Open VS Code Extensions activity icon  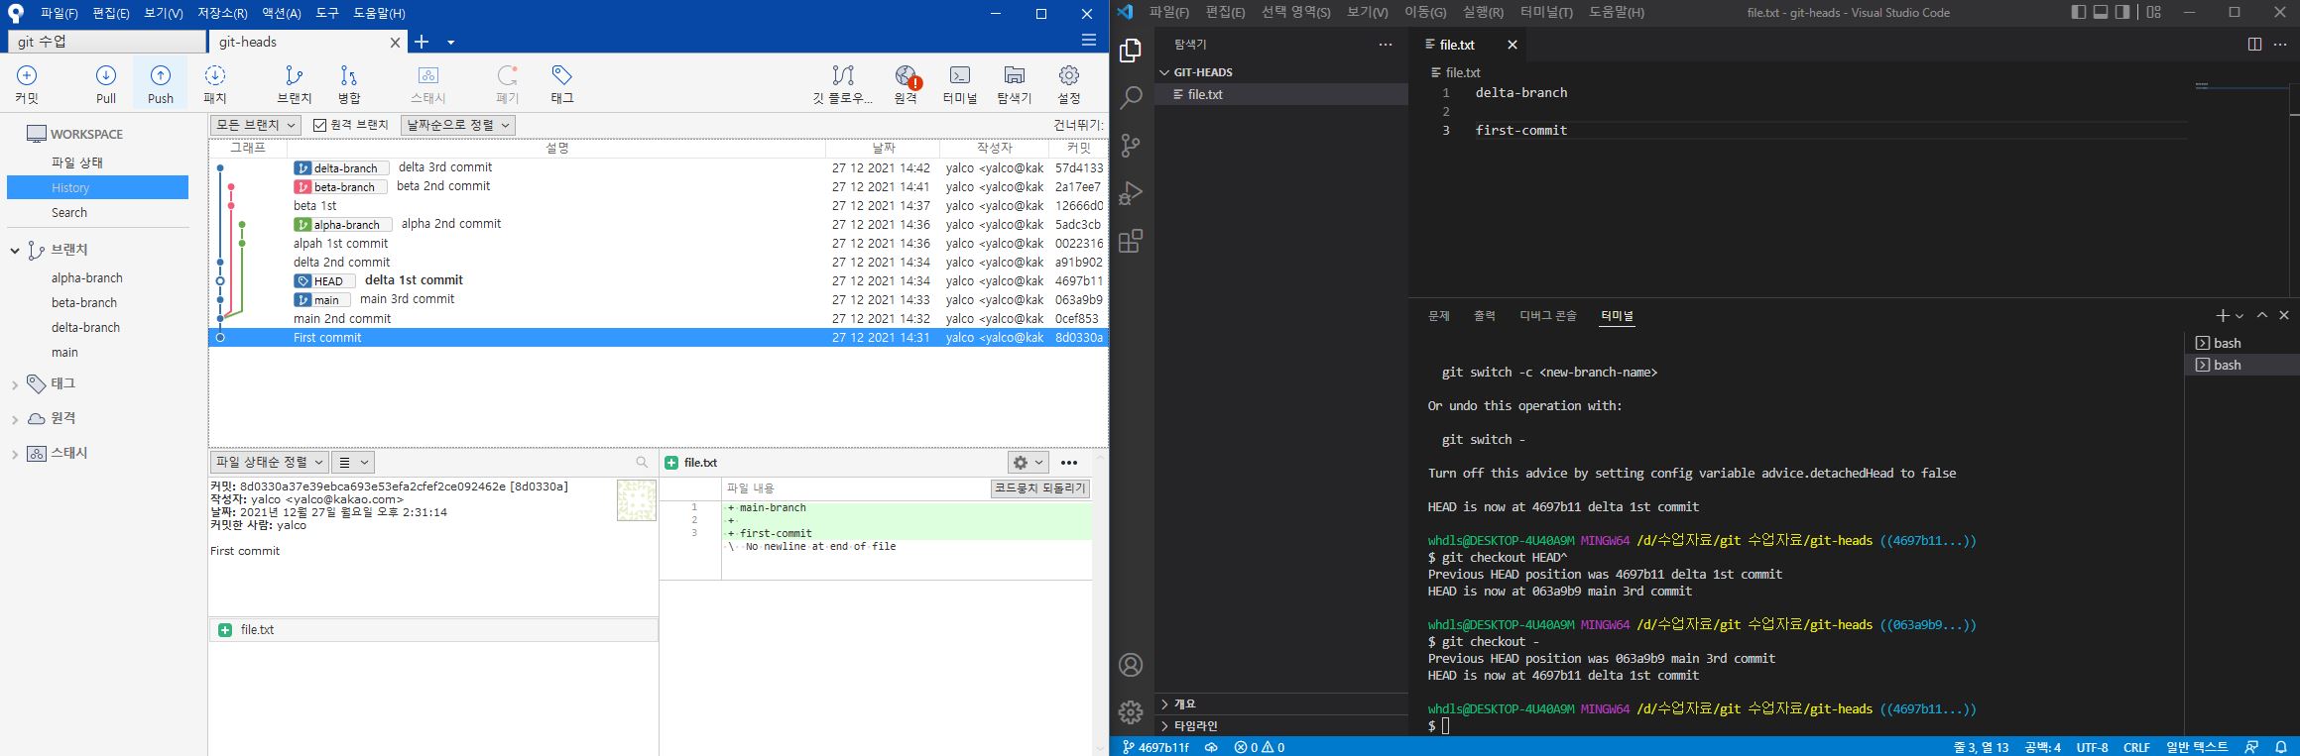pyautogui.click(x=1131, y=241)
